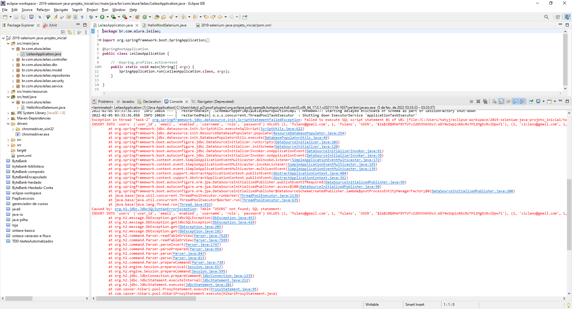
Task: Click org.h2.jdbc.JdbcSQLSyntaxErrorException link
Action: (156, 209)
